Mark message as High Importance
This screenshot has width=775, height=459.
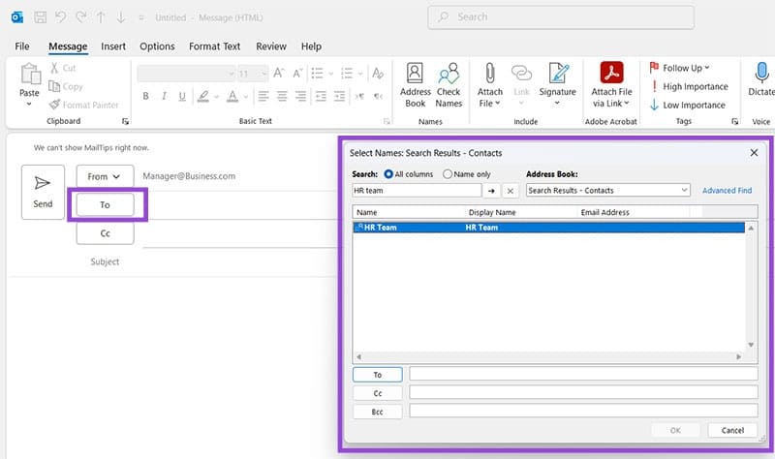pyautogui.click(x=688, y=86)
